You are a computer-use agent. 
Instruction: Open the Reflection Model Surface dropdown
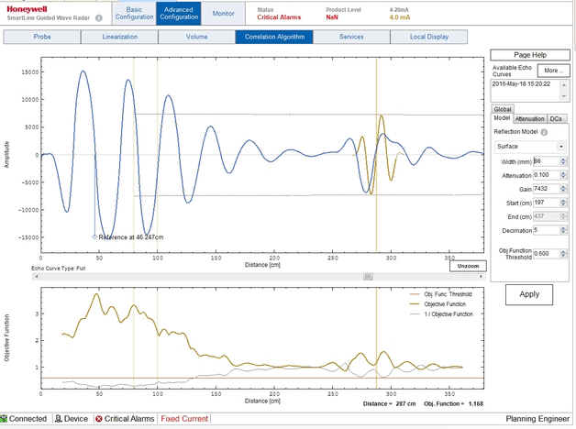coord(560,146)
